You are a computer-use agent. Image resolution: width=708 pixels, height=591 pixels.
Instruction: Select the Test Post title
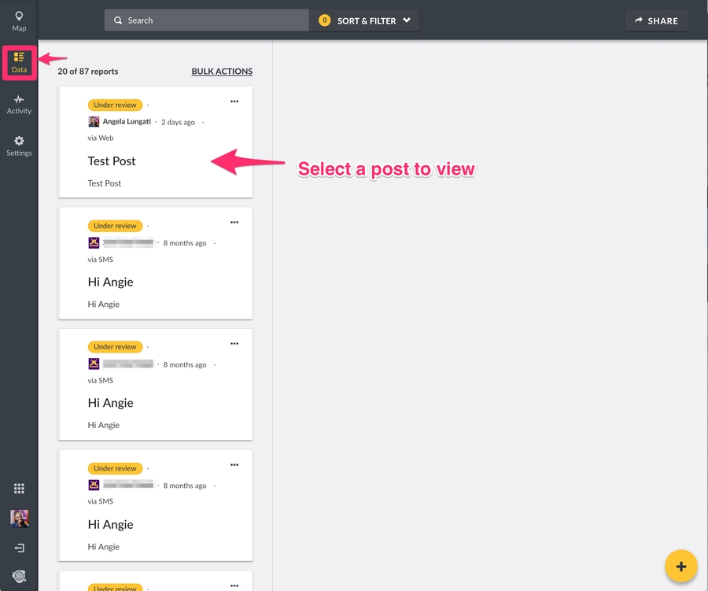point(112,161)
